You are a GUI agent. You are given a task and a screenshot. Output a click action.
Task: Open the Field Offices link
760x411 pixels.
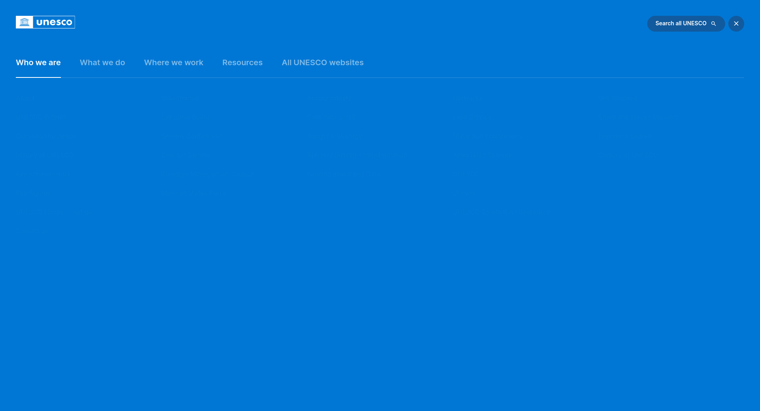pos(472,117)
